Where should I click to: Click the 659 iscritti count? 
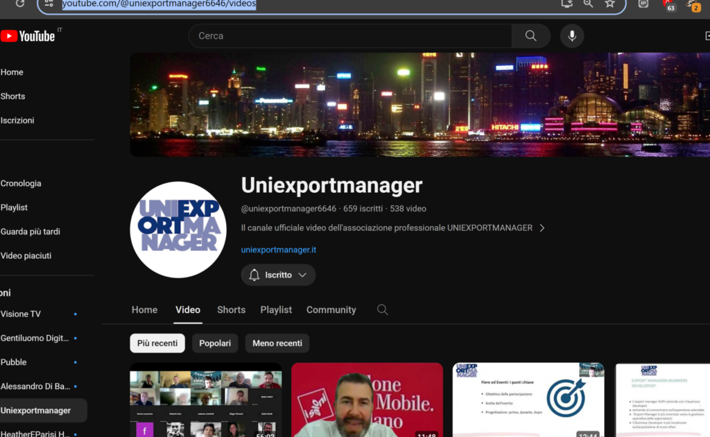coord(363,209)
